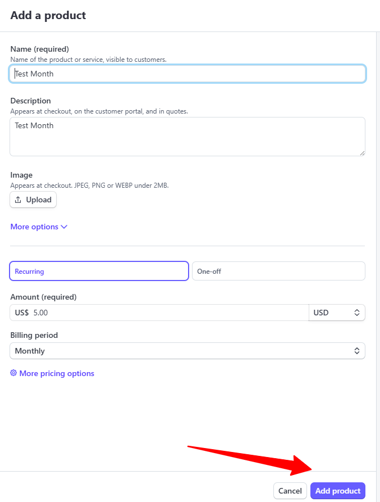Focus the Name text field
This screenshot has width=380, height=502.
(x=187, y=74)
